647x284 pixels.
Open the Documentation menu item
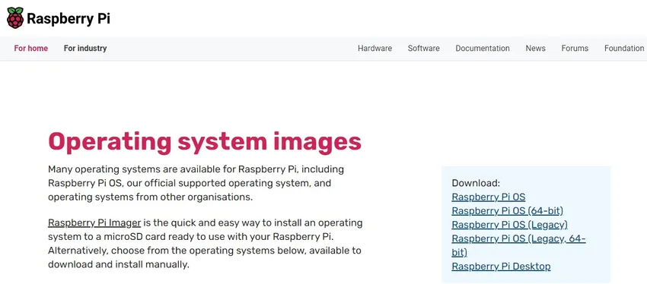[x=483, y=48]
